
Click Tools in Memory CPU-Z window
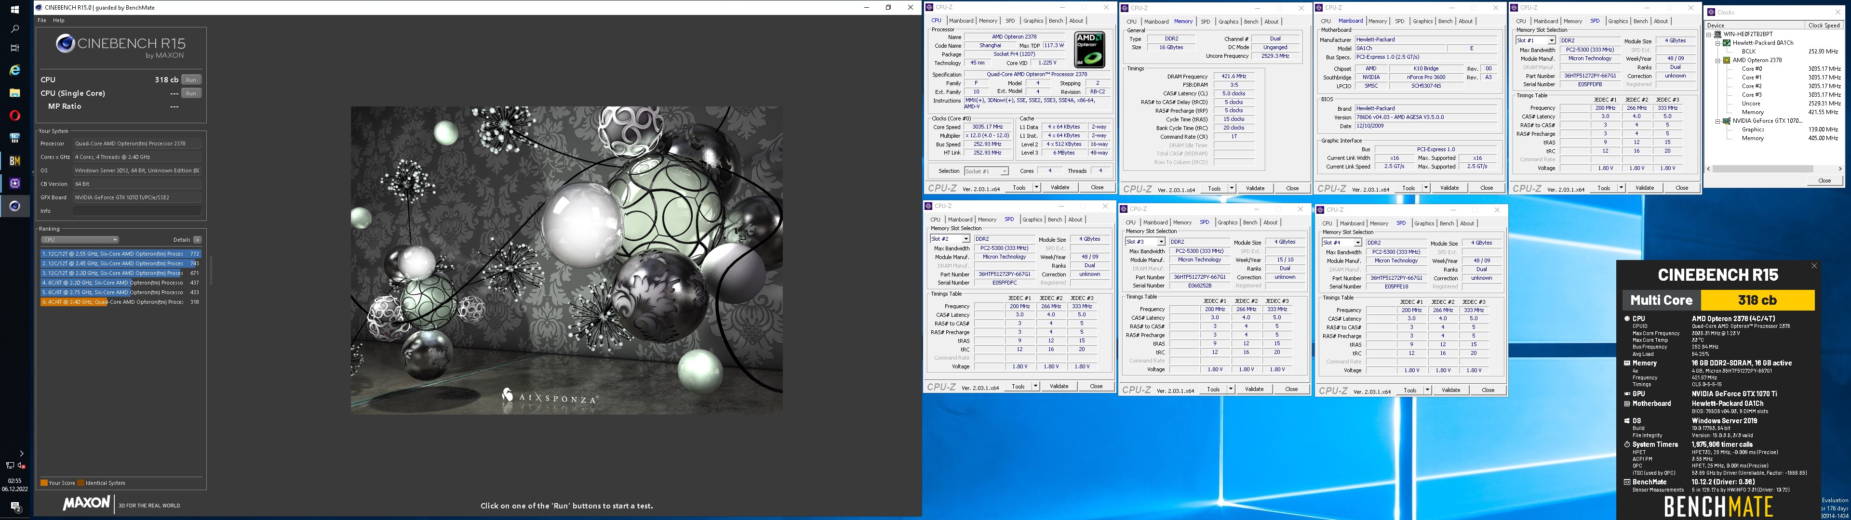click(x=1214, y=188)
